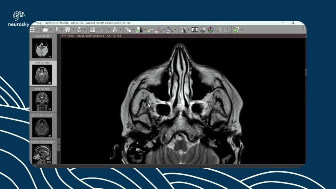Click the series panel vertical scrollbar
Screen dimensions: 336x189
coord(59,98)
